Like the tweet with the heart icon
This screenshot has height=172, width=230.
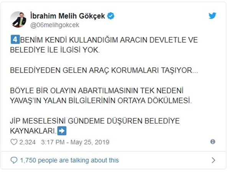pyautogui.click(x=14, y=142)
